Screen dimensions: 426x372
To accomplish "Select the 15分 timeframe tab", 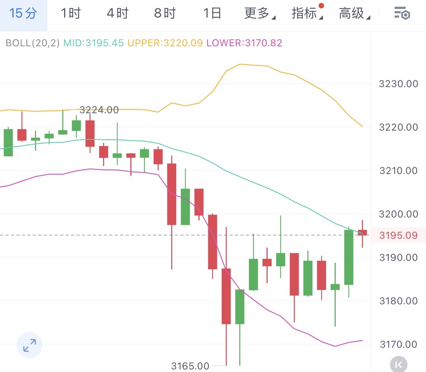I will [23, 14].
